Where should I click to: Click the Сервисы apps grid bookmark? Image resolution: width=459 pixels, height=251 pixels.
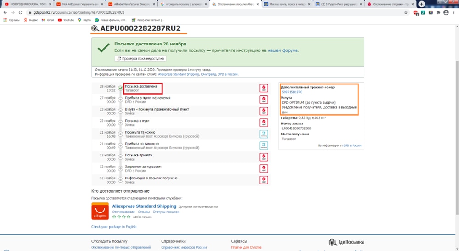pyautogui.click(x=11, y=20)
